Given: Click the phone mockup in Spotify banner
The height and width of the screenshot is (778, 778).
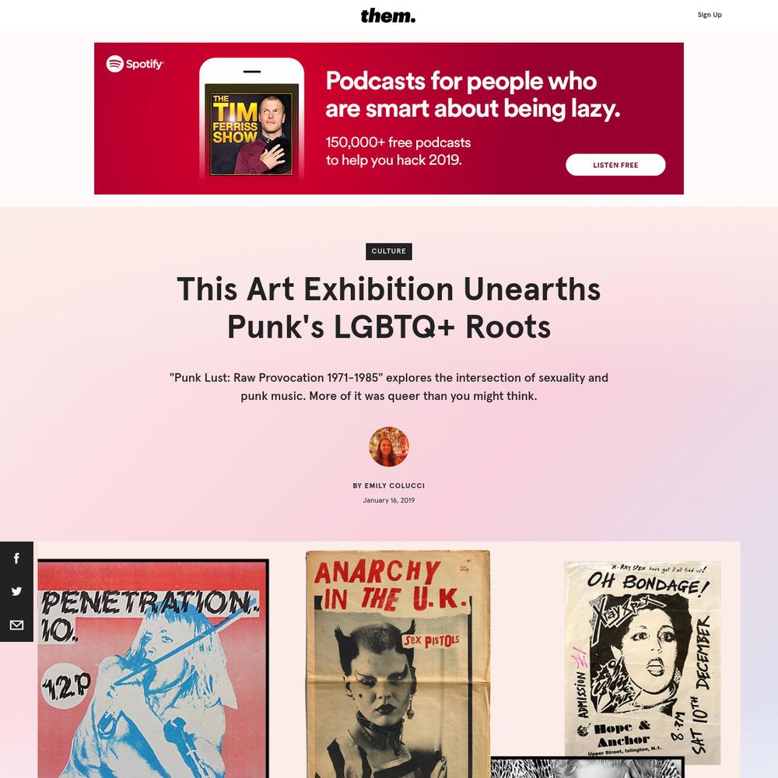Looking at the screenshot, I should point(251,119).
